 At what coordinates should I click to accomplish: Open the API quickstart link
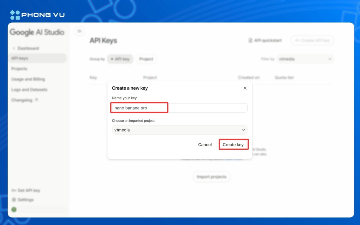tap(265, 40)
